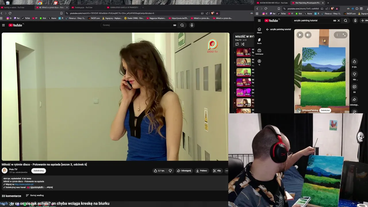
Task: Start voice search in the right YouTube window
Action: pyautogui.click(x=355, y=21)
